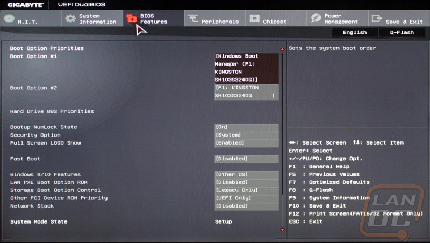
Task: Click the Power Management lightning icon
Action: (316, 18)
